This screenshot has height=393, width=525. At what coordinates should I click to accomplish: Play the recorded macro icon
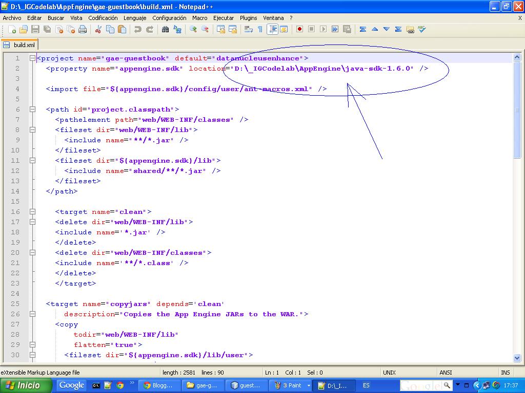pos(323,30)
